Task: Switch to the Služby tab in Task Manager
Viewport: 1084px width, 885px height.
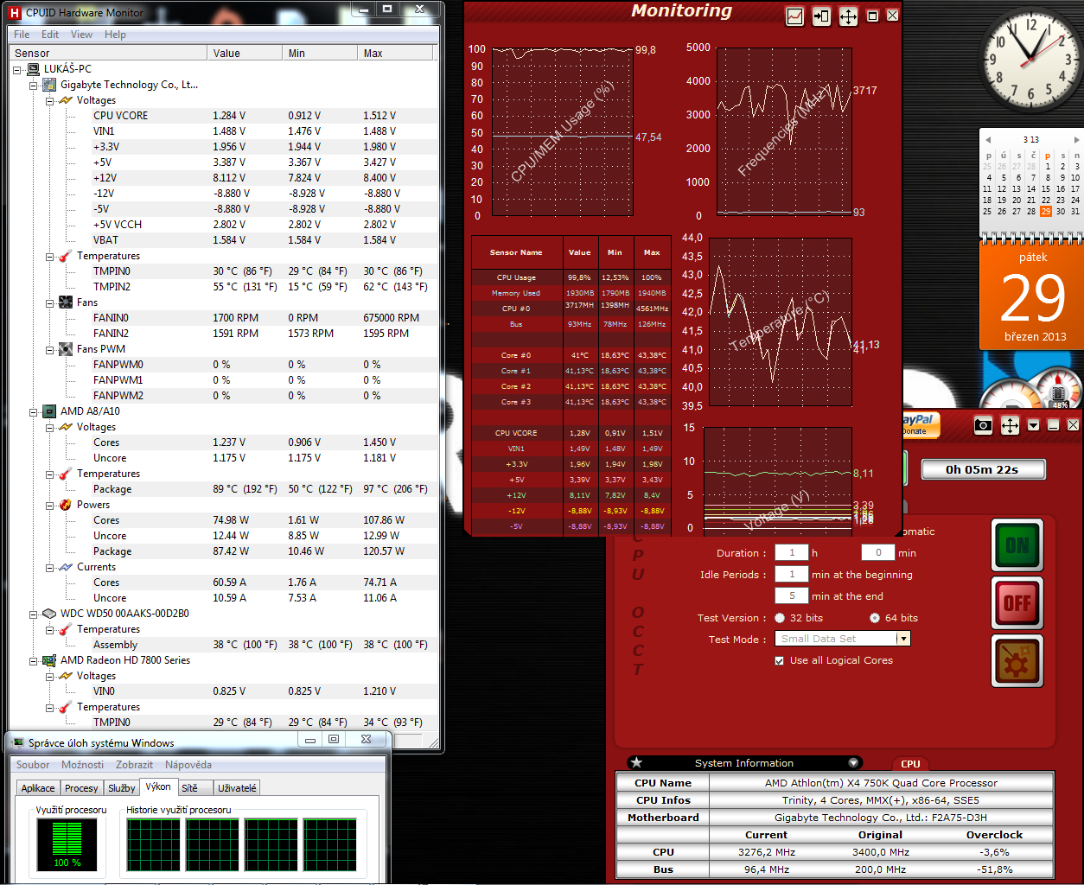Action: click(x=121, y=788)
